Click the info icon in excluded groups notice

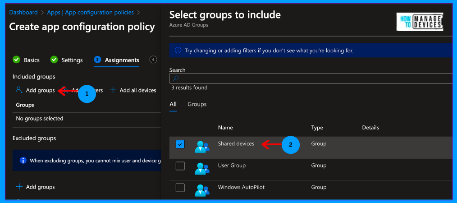tap(23, 161)
